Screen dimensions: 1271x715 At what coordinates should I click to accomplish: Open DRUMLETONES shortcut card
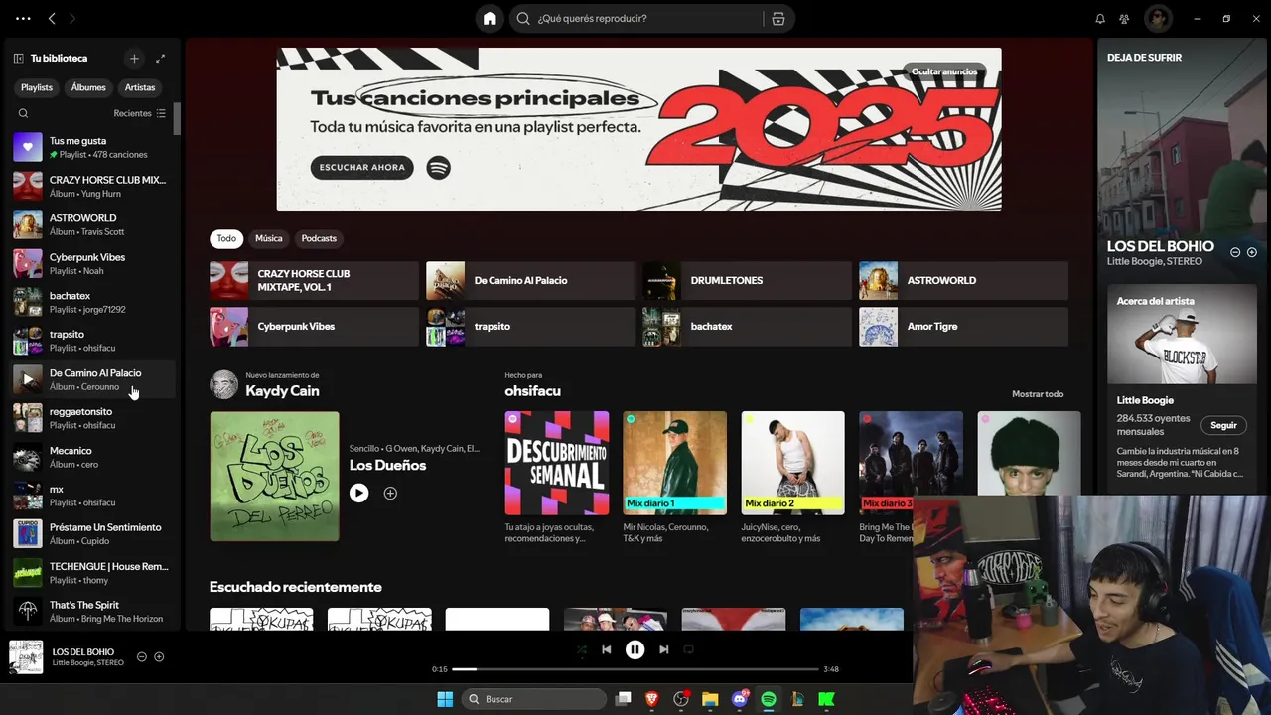click(x=747, y=280)
